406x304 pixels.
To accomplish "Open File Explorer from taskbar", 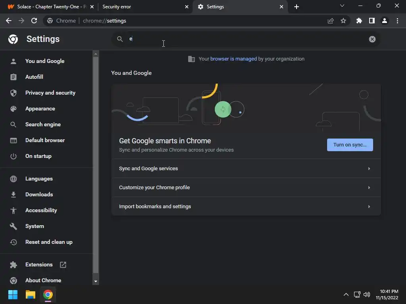I will (x=30, y=294).
